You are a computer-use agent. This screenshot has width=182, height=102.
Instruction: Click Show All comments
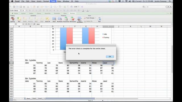(x=47, y=19)
